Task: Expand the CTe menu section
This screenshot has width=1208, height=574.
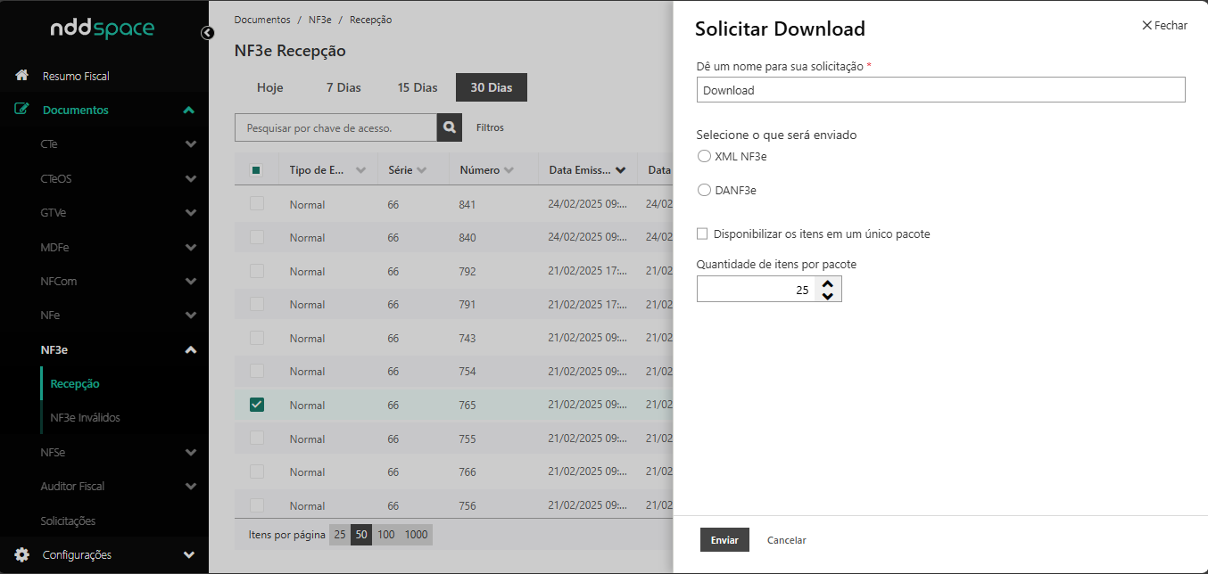Action: (190, 144)
